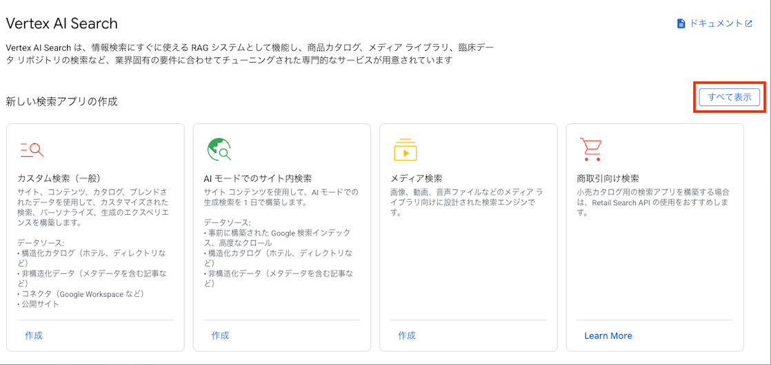
Task: Click the コネクタ（Google Workspace など）bullet text
Action: [x=83, y=294]
